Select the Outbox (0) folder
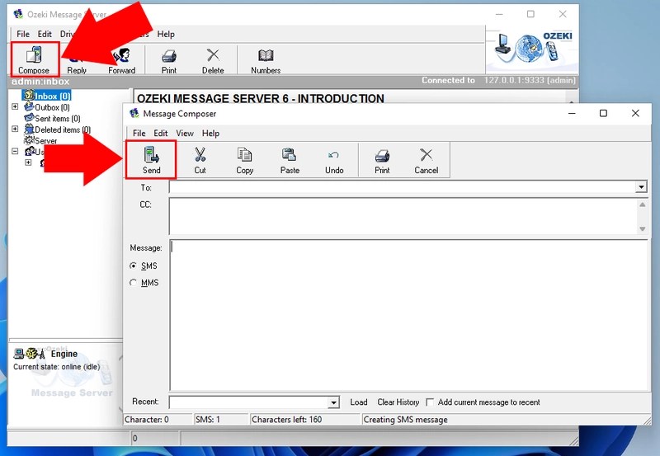Screen dimensions: 660x456 pyautogui.click(x=52, y=107)
